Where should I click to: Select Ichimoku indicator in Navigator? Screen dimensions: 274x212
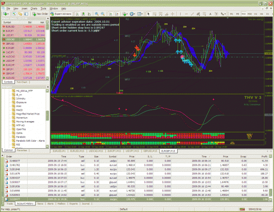[x=21, y=99]
